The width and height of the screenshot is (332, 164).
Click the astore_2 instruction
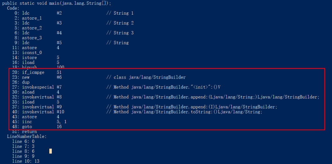32,28
